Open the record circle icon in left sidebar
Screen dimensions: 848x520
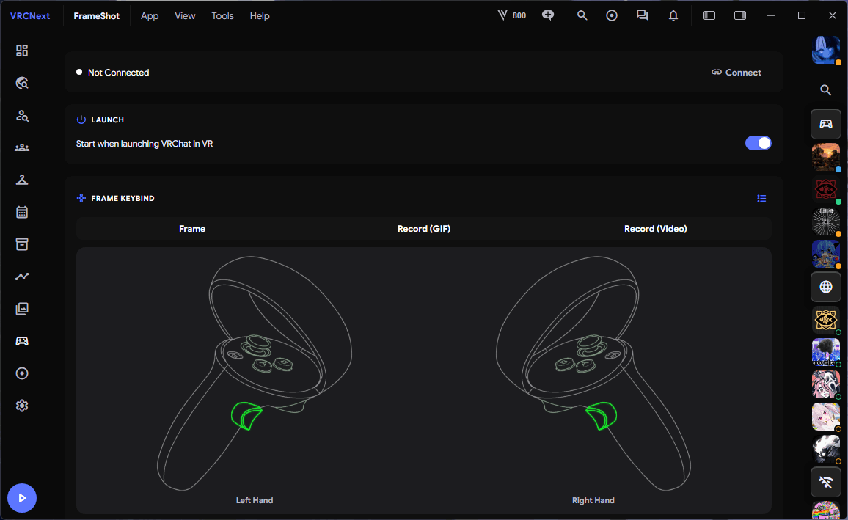point(21,373)
